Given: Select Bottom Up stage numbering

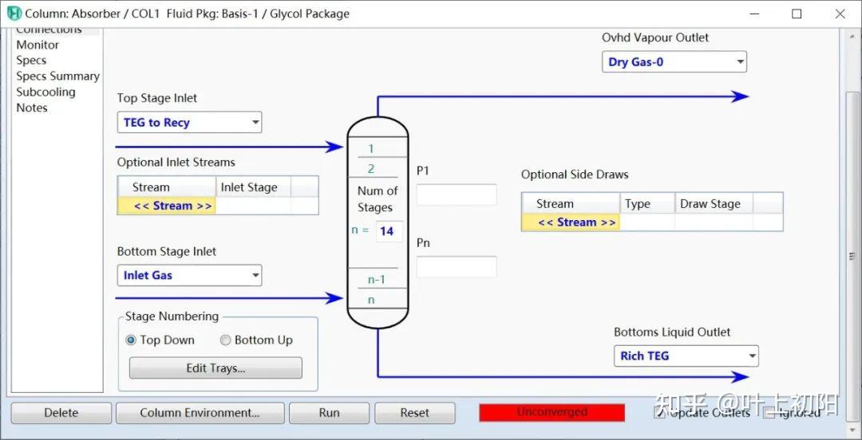Looking at the screenshot, I should coord(225,340).
